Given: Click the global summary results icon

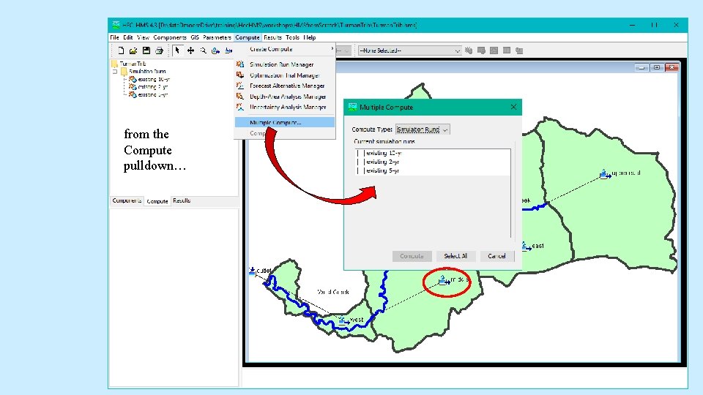Looking at the screenshot, I should [481, 50].
